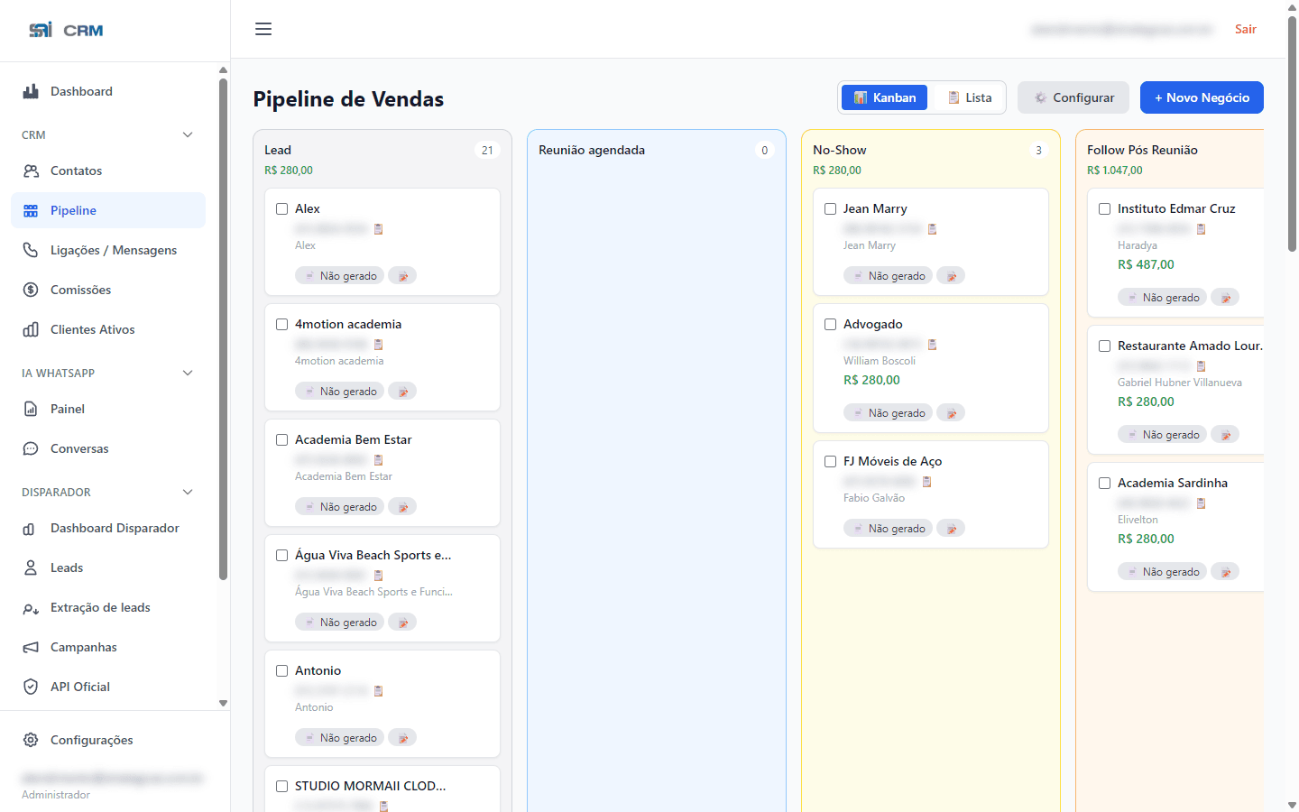This screenshot has height=812, width=1299.
Task: Collapse the CRM sidebar section
Action: click(x=188, y=134)
